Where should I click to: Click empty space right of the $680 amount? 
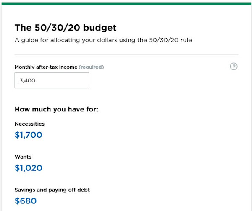147,201
